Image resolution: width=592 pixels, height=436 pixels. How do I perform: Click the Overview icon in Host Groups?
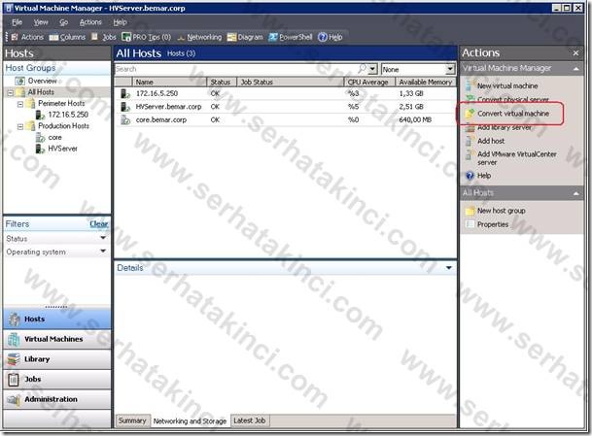[19, 81]
